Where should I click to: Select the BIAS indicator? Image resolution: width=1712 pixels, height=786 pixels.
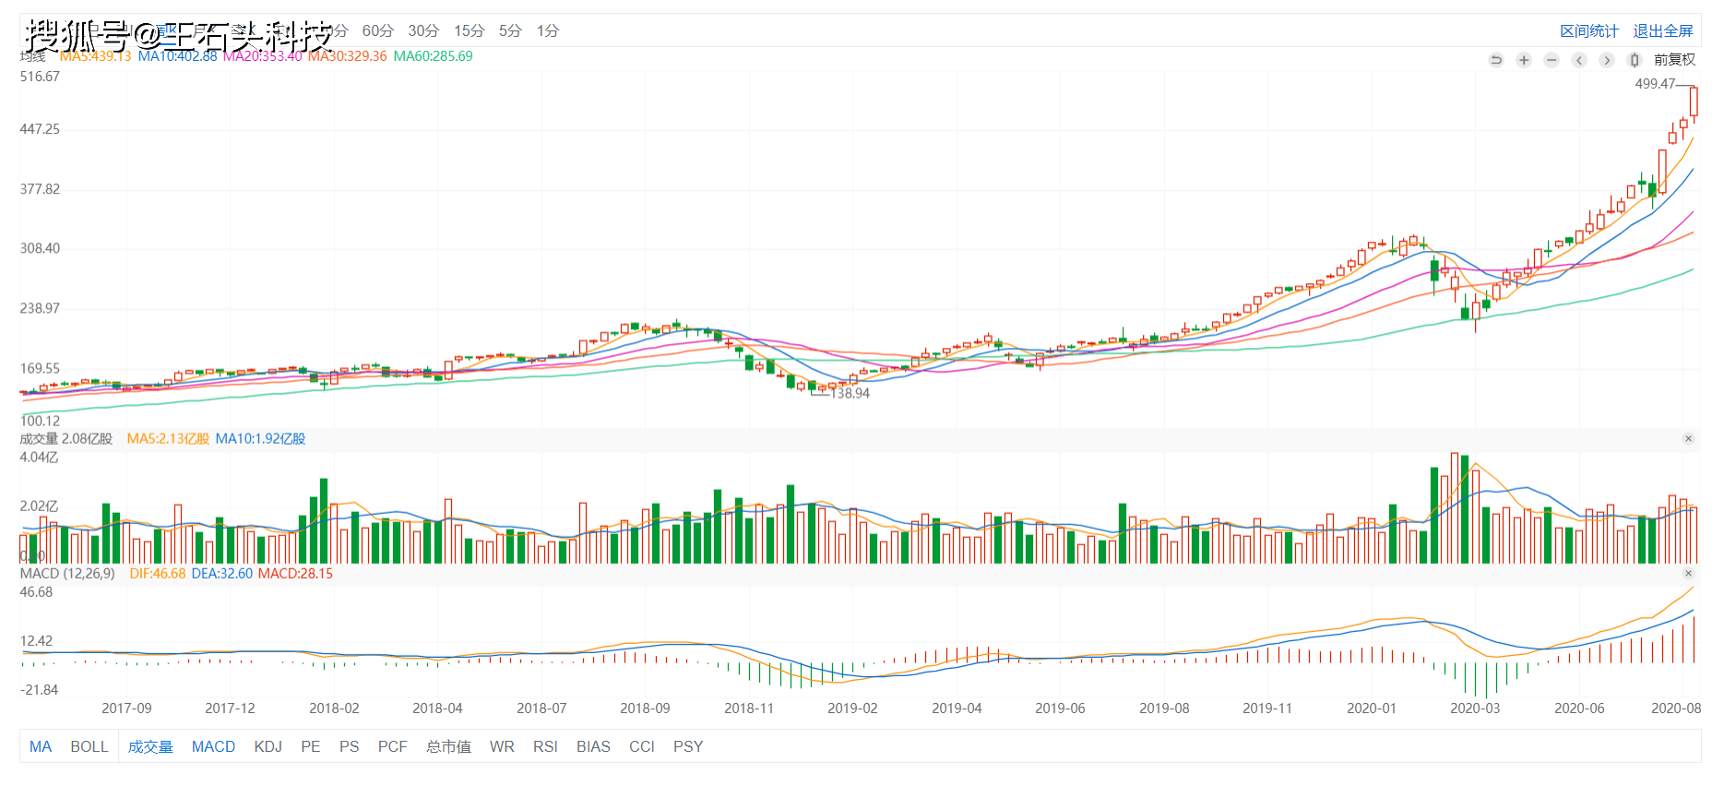(593, 746)
